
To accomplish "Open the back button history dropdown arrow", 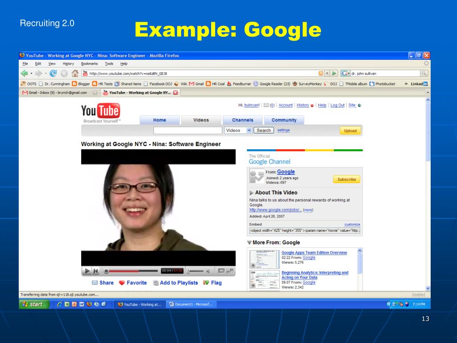I will [31, 74].
